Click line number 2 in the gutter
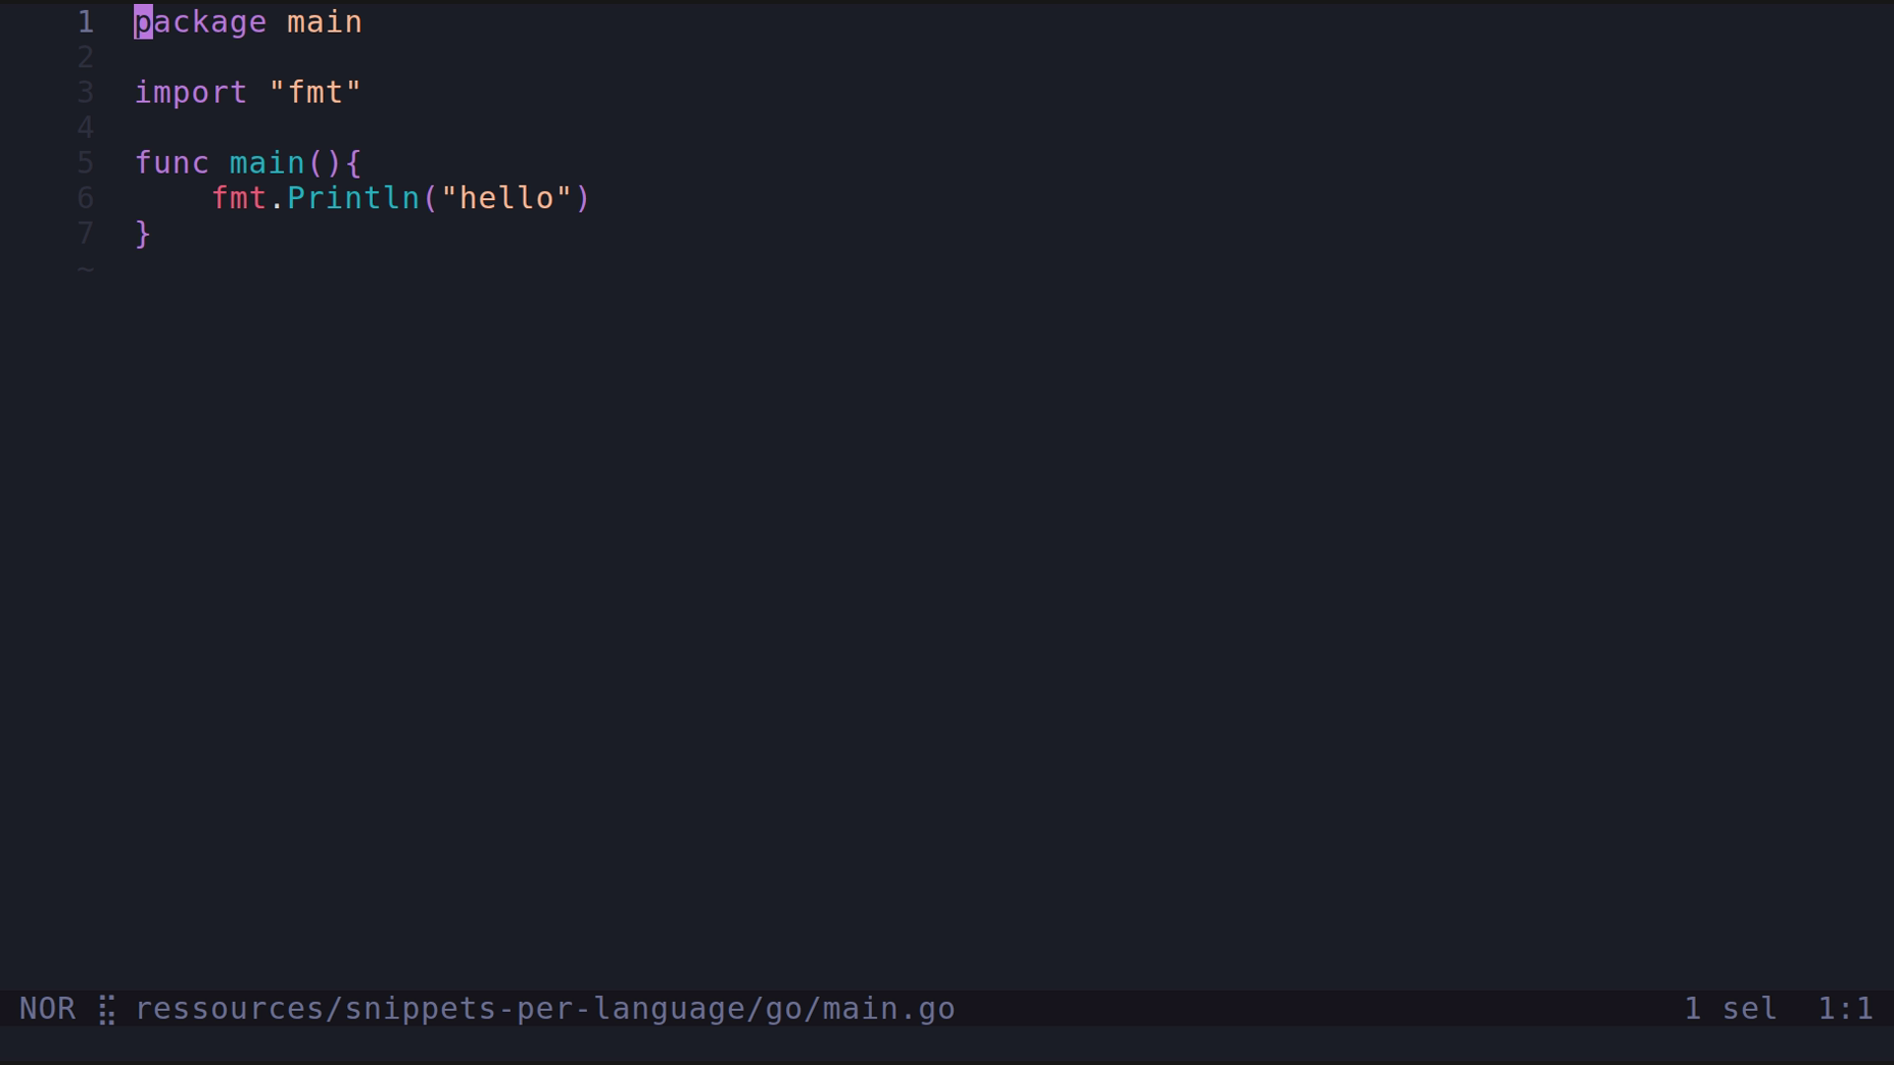Screen dimensions: 1894x1065 pyautogui.click(x=86, y=57)
